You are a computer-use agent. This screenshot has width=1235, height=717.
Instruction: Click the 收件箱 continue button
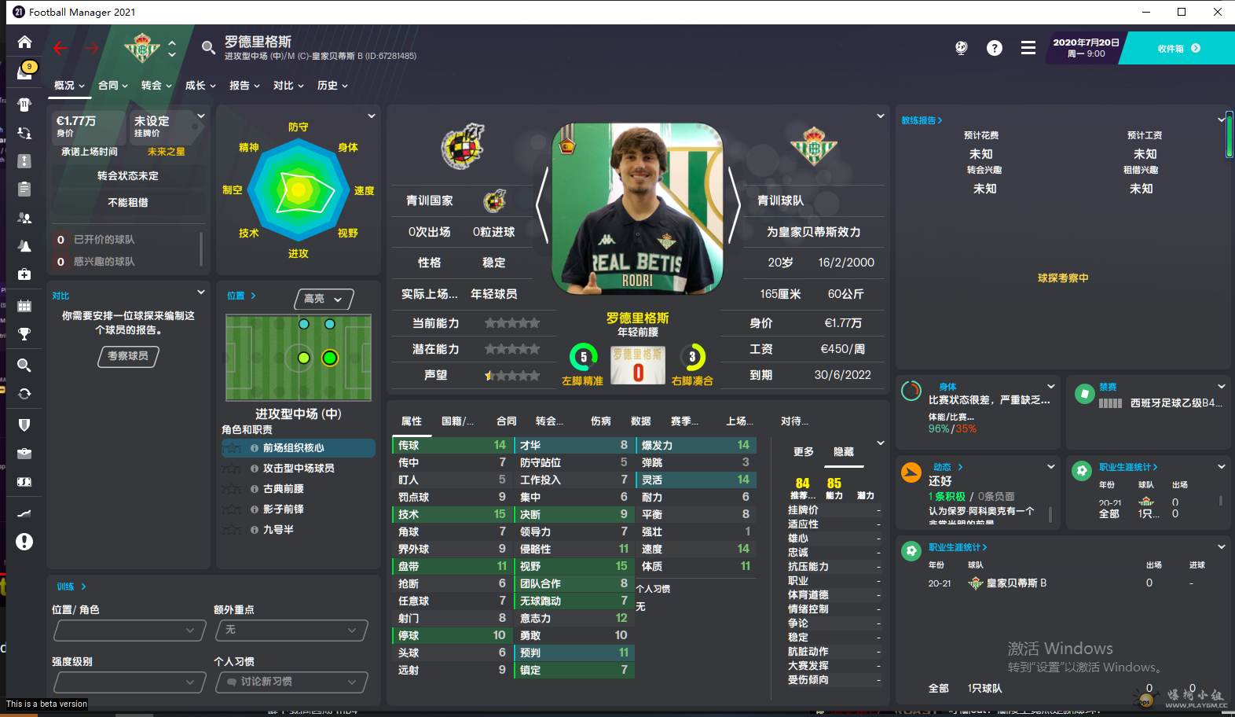pyautogui.click(x=1178, y=48)
